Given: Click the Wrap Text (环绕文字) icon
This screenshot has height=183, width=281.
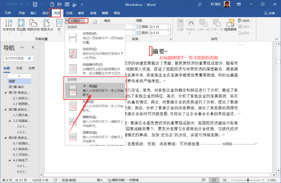Looking at the screenshot, I should coord(191,26).
